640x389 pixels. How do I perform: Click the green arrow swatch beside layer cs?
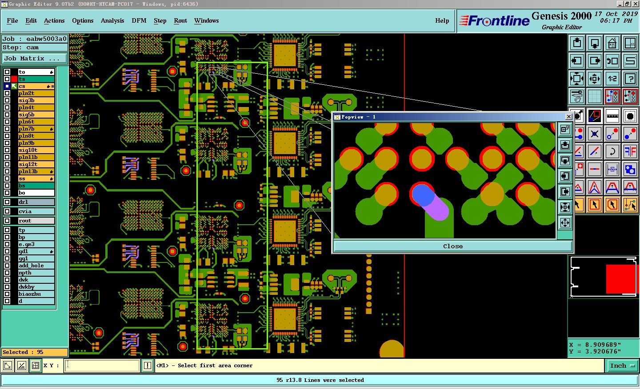click(14, 86)
